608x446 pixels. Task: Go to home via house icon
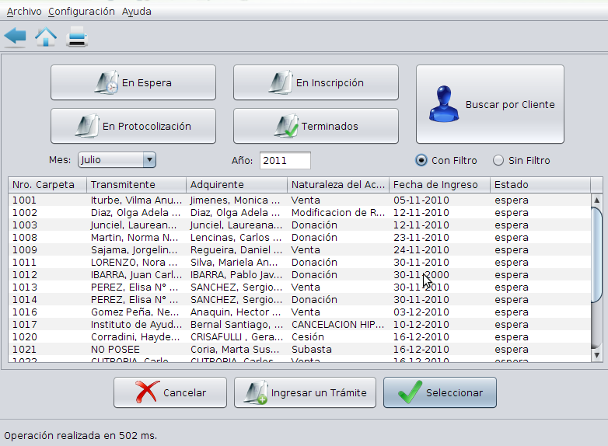(46, 37)
